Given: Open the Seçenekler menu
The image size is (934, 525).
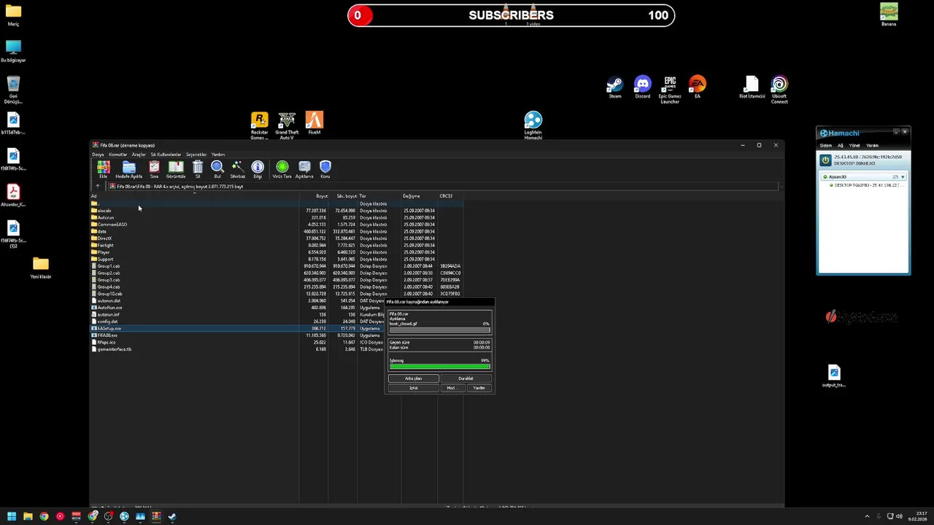Looking at the screenshot, I should (196, 155).
